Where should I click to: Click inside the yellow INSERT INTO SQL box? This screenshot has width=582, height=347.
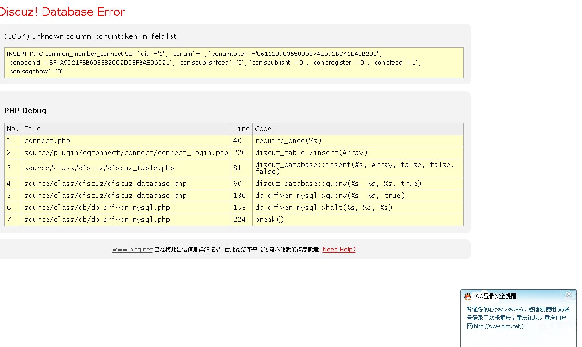pyautogui.click(x=233, y=62)
